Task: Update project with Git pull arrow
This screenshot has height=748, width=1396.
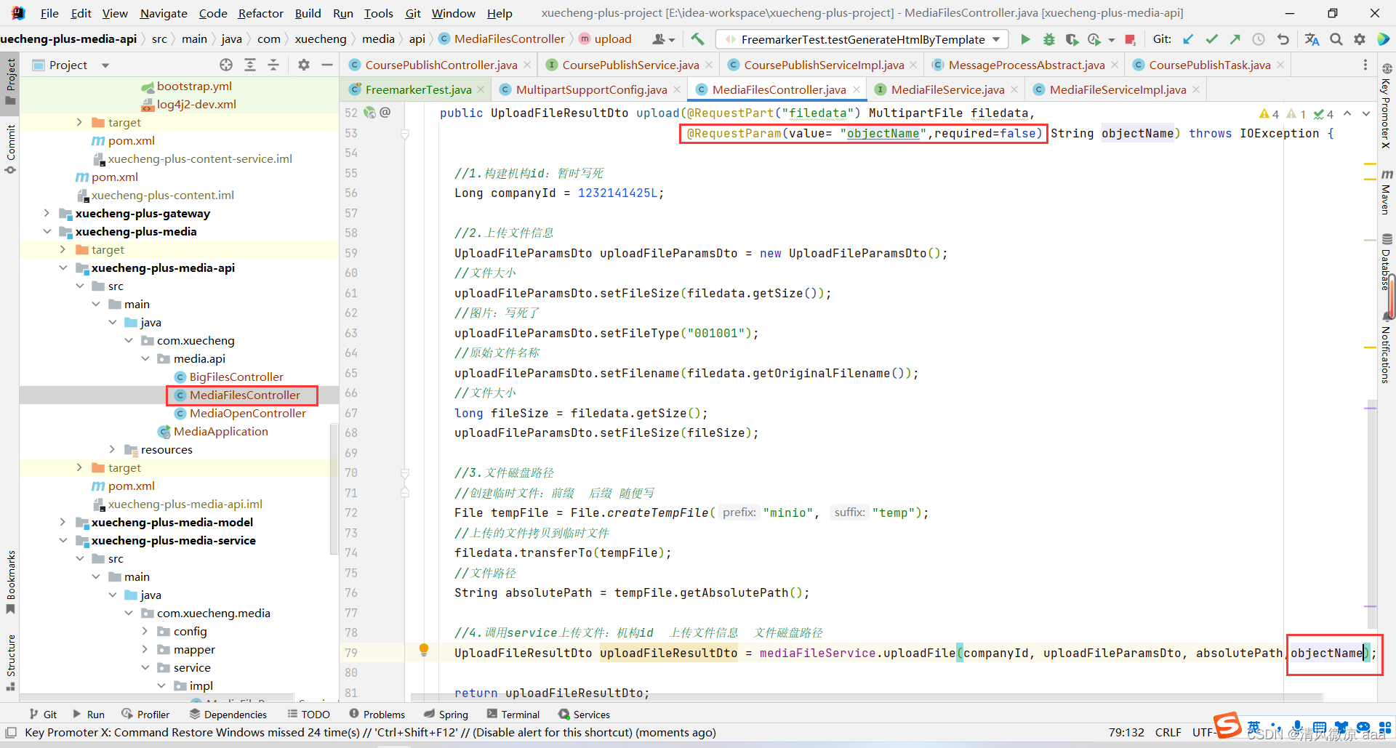Action: (1188, 39)
